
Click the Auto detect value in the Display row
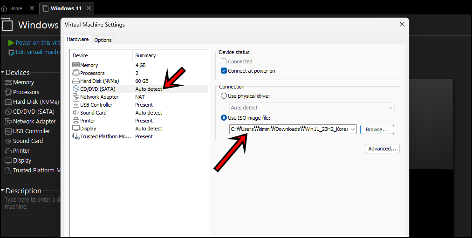(149, 129)
